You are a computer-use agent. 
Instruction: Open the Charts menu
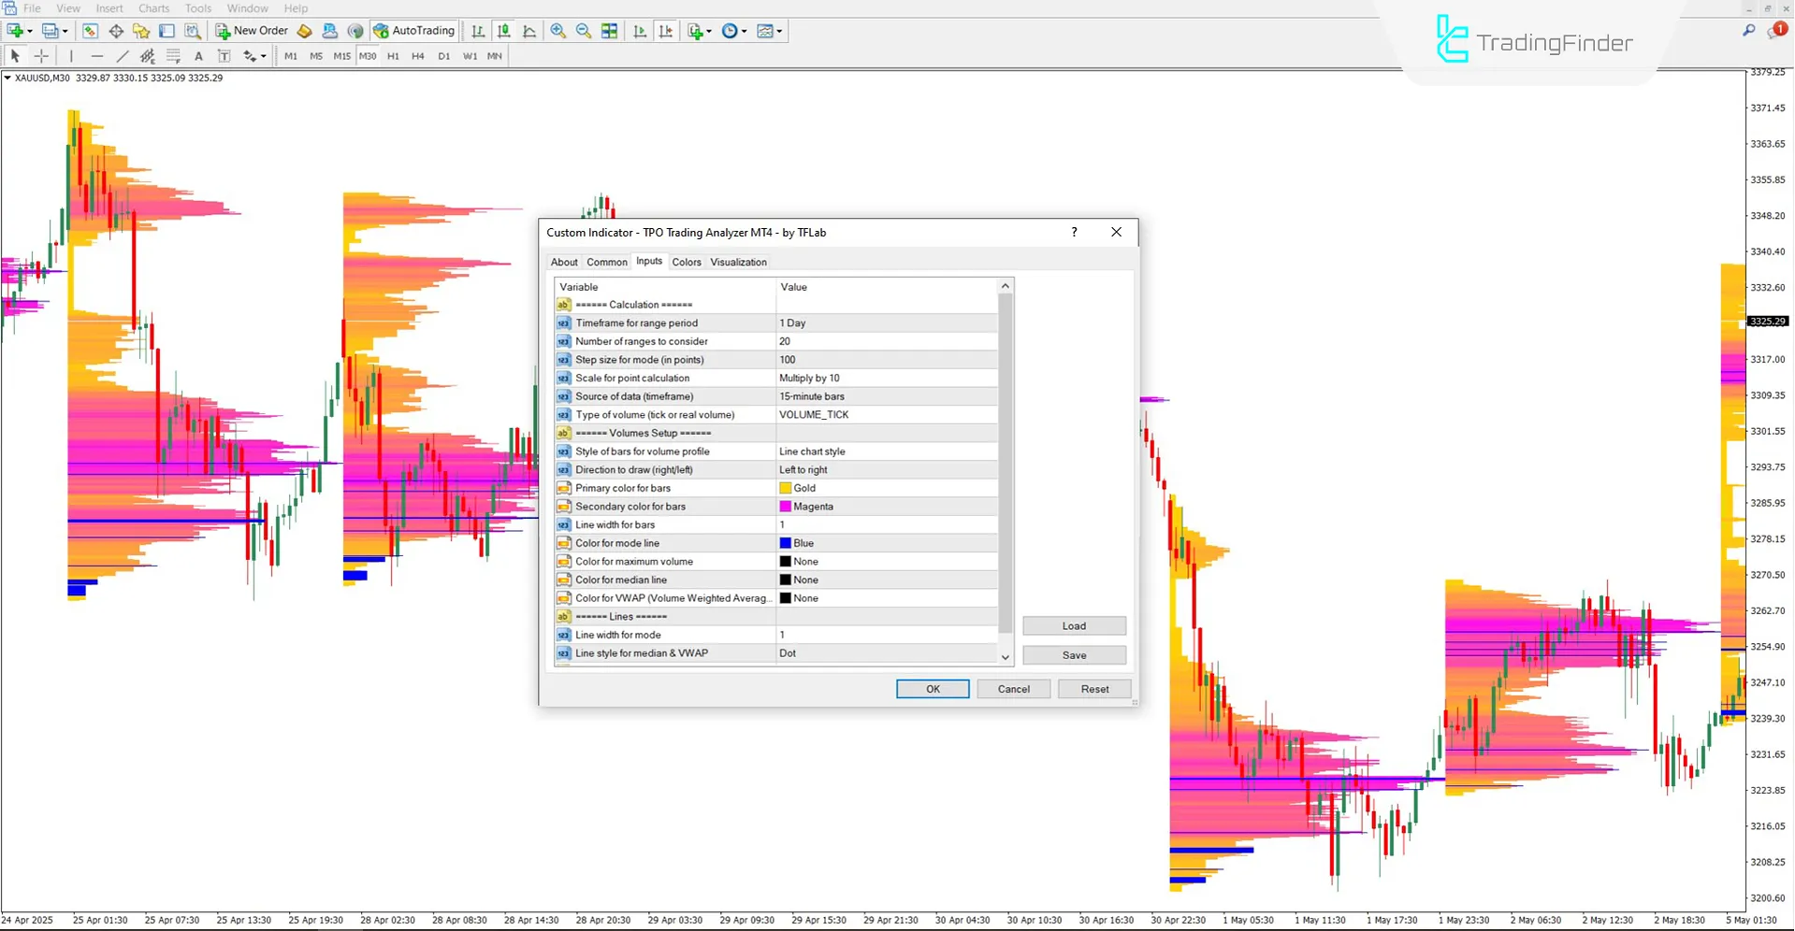153,8
